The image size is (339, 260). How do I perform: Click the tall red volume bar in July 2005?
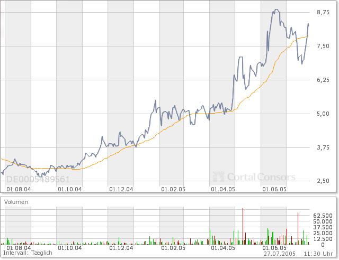(298, 228)
